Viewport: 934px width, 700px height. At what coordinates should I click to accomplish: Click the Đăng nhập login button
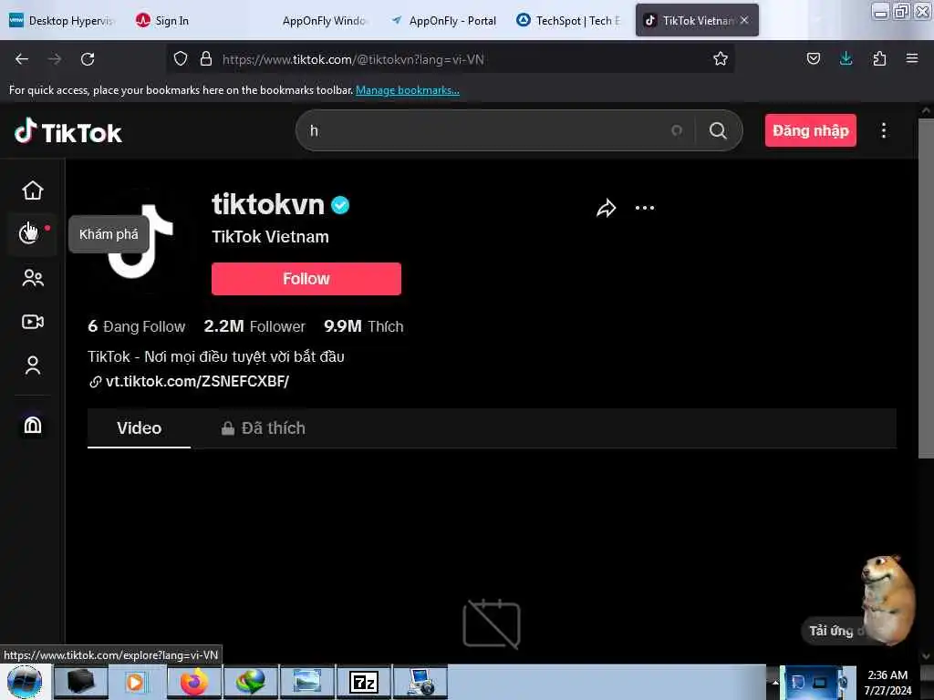[x=811, y=130]
